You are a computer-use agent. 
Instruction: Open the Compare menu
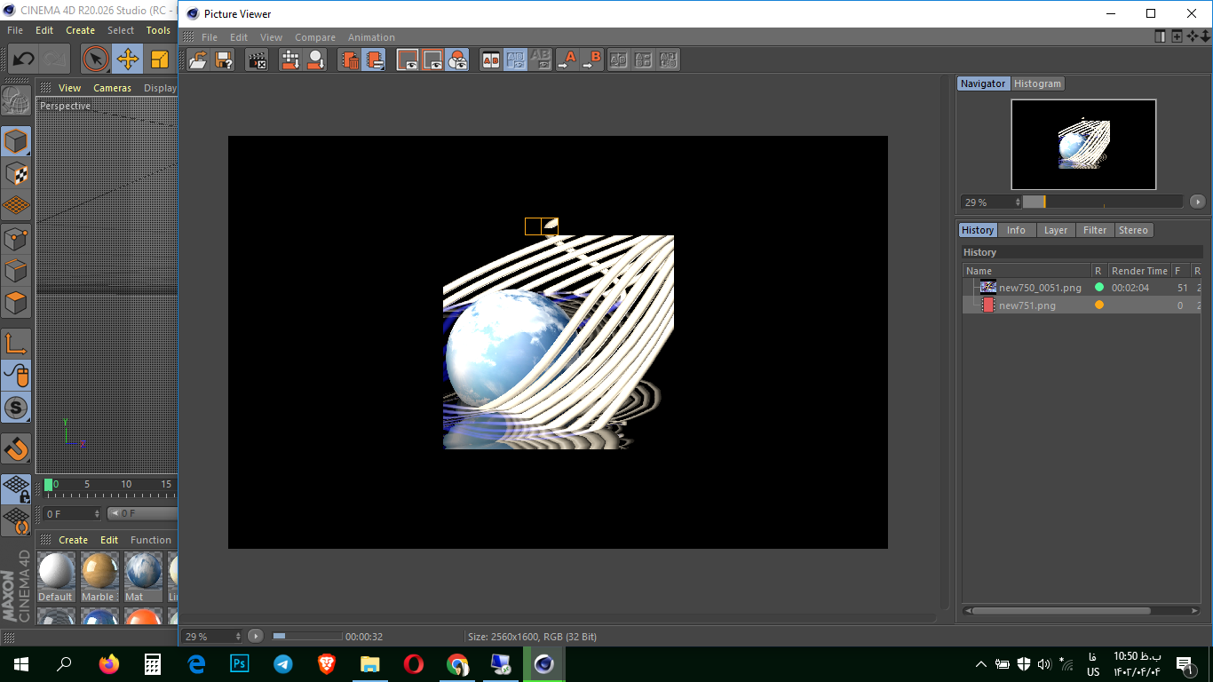click(x=315, y=37)
